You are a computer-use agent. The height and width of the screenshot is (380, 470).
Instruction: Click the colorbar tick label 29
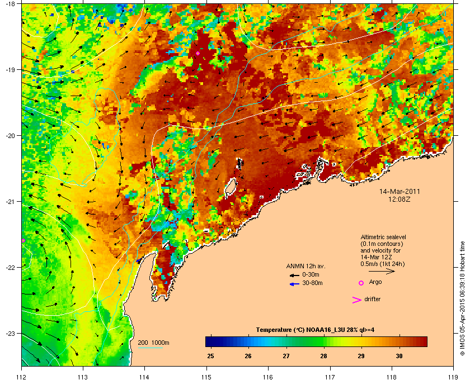pos(361,356)
